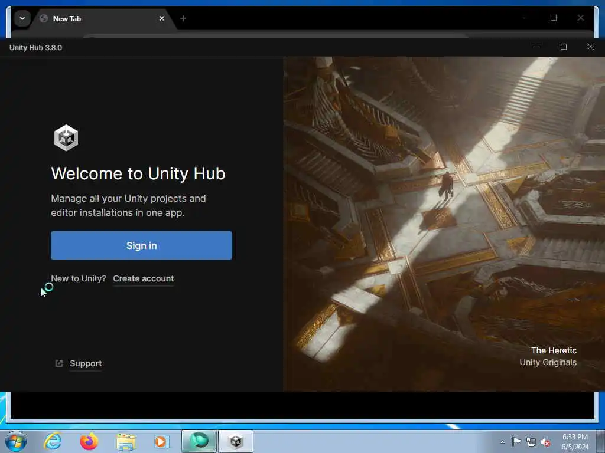Screen dimensions: 605x453
Task: Open the Support link
Action: [x=86, y=363]
